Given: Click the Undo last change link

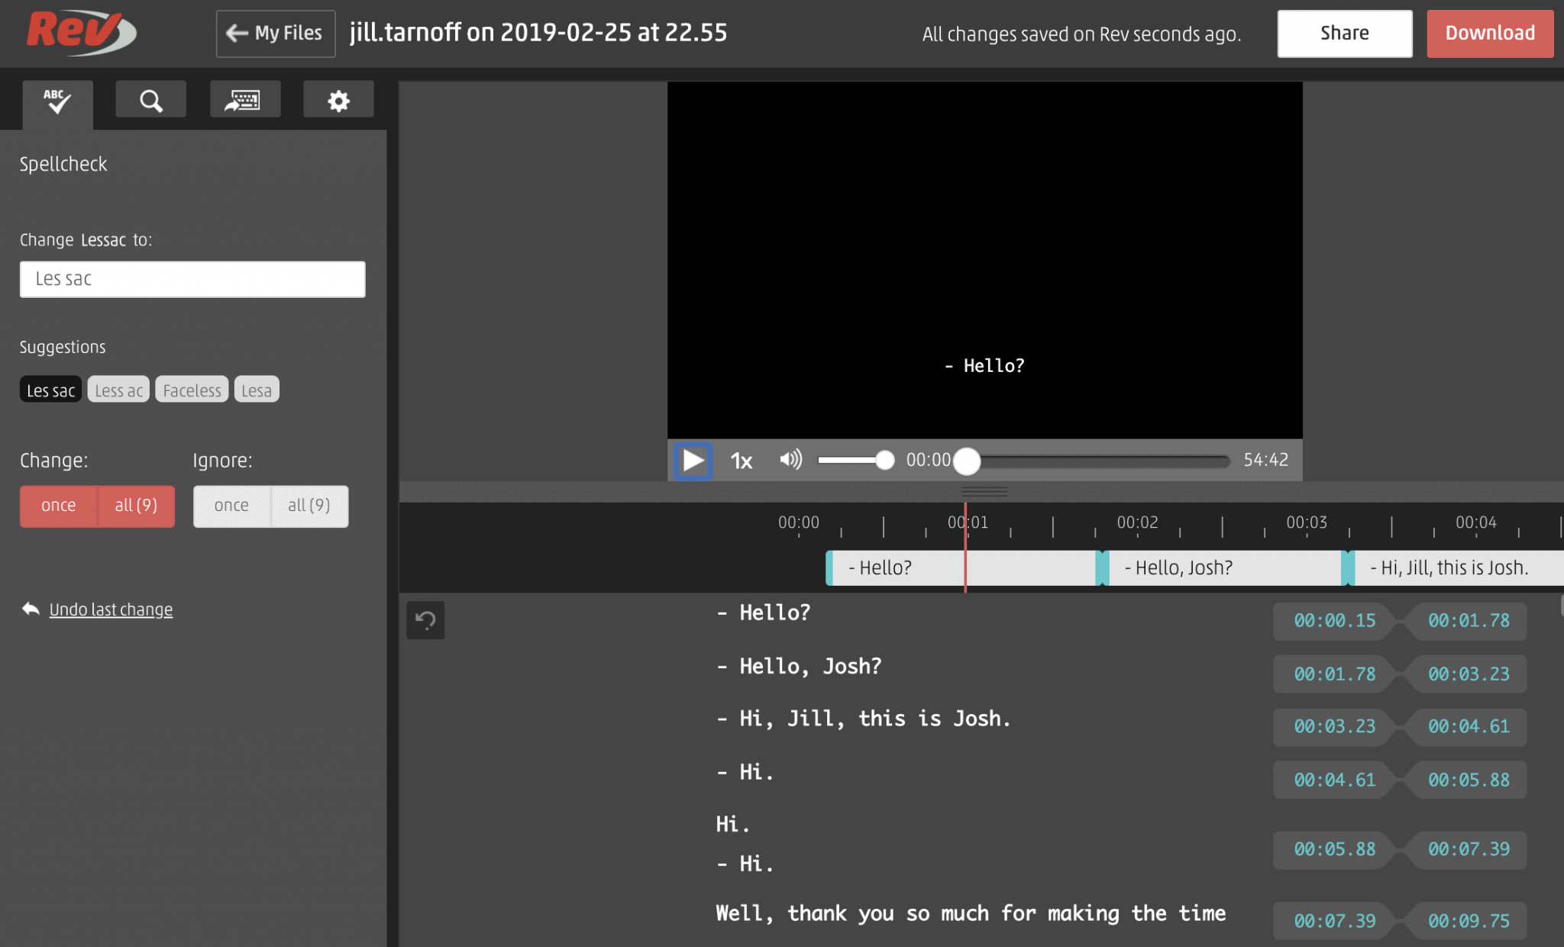Looking at the screenshot, I should [x=111, y=609].
